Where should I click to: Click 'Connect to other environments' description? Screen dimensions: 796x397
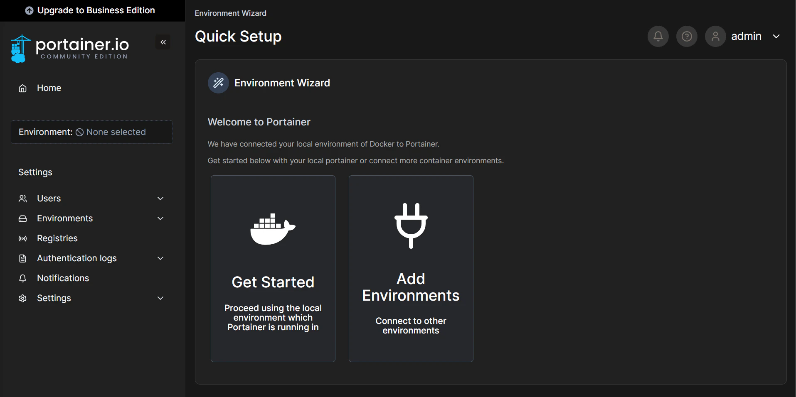411,326
